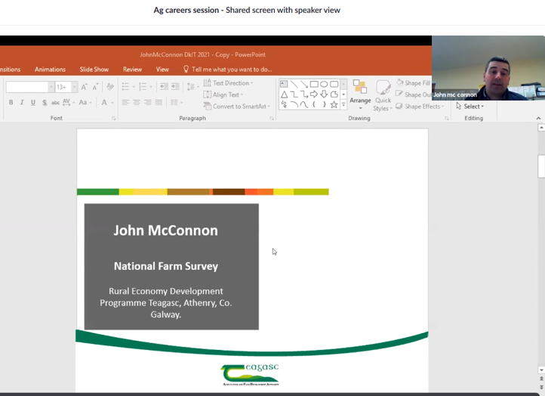
Task: Open the Select editing menu
Action: tap(470, 106)
